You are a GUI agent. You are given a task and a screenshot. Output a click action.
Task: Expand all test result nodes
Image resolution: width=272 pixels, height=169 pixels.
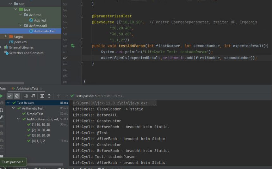pyautogui.click(x=42, y=96)
